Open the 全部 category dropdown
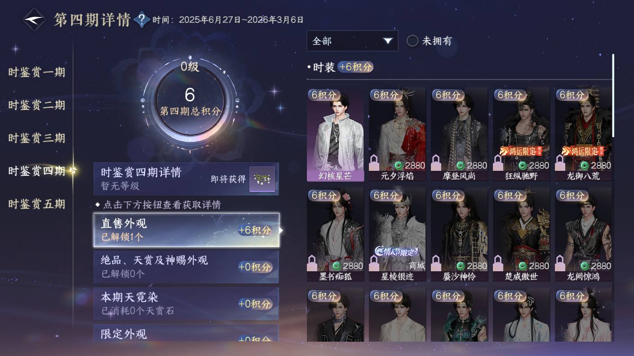The width and height of the screenshot is (634, 356). click(x=352, y=41)
